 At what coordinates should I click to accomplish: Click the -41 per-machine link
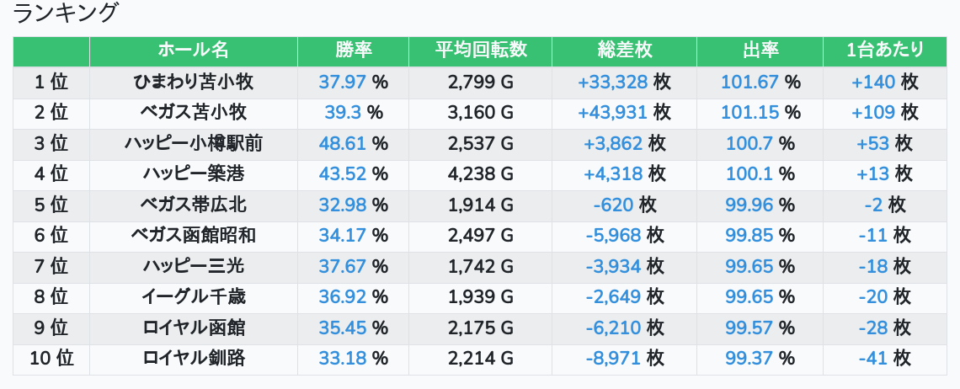(x=873, y=359)
